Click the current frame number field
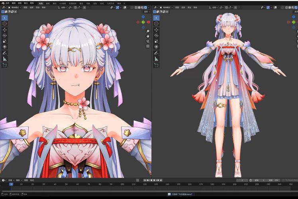The width and height of the screenshot is (298, 199). pyautogui.click(x=242, y=180)
